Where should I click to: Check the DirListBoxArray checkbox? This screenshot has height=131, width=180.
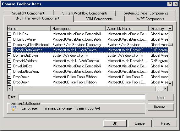pyautogui.click(x=9, y=39)
